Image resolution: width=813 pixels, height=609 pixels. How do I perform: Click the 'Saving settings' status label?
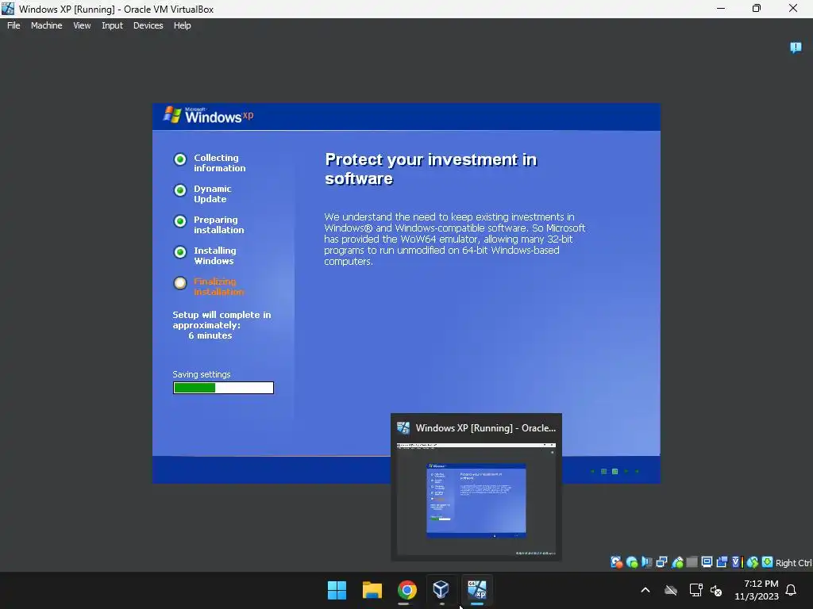[201, 374]
